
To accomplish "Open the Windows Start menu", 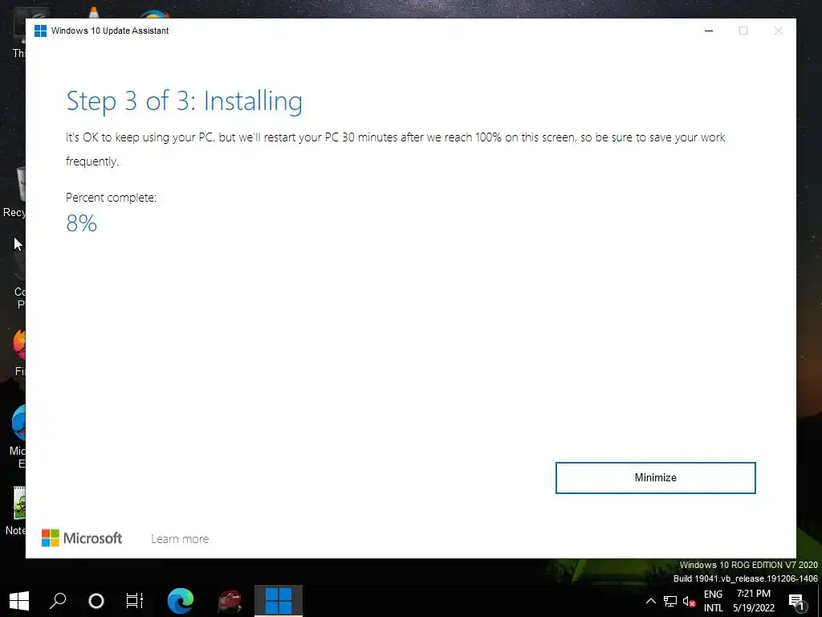I will pyautogui.click(x=19, y=601).
